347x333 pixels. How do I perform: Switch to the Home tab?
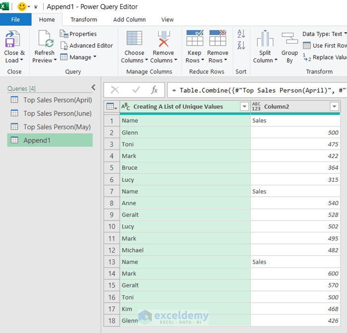47,19
